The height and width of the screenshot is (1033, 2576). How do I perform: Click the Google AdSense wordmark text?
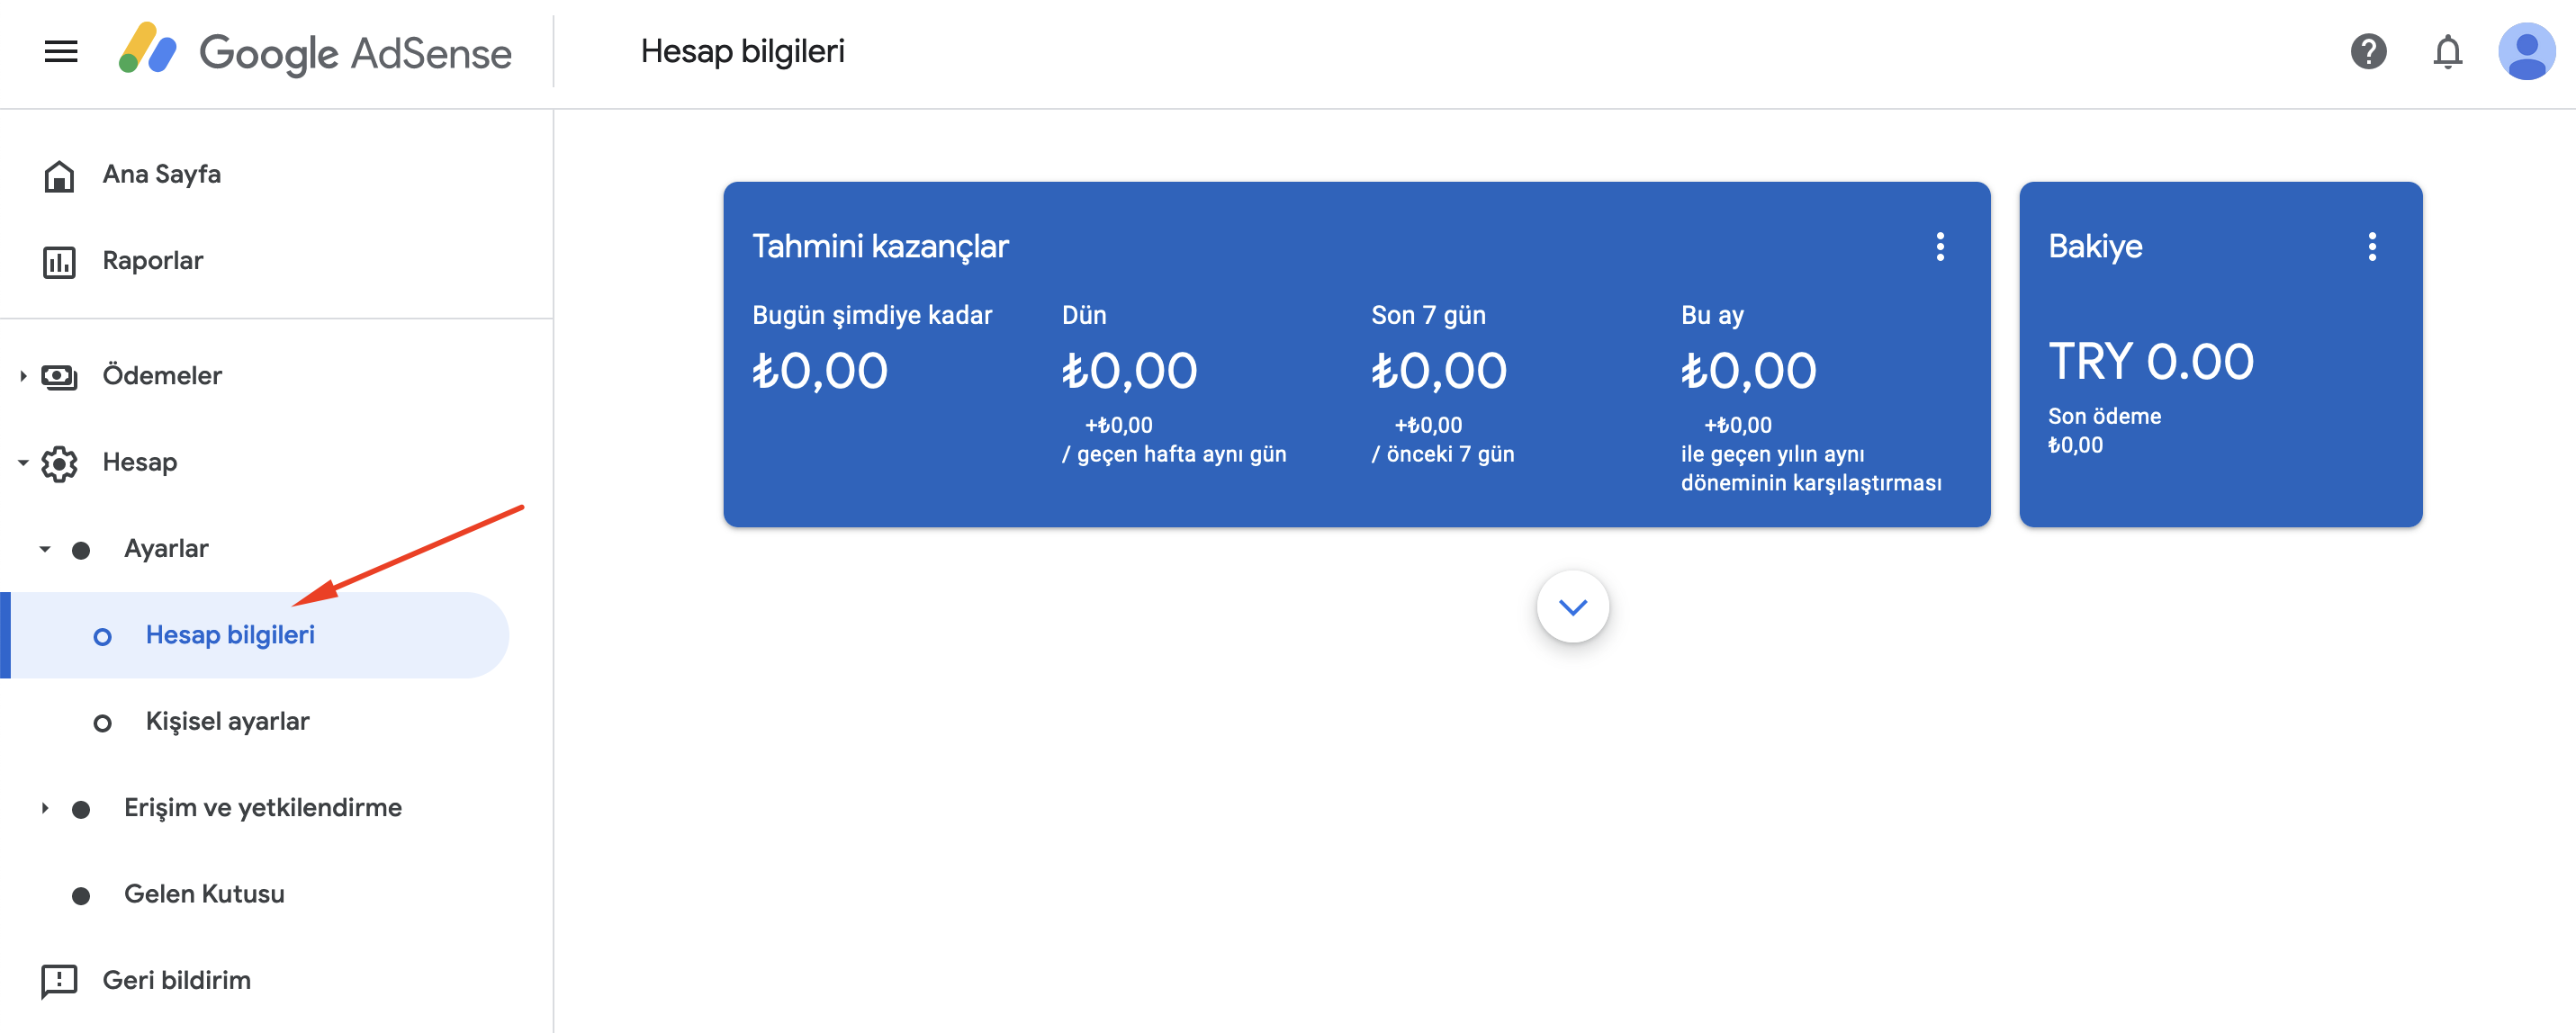(x=356, y=53)
